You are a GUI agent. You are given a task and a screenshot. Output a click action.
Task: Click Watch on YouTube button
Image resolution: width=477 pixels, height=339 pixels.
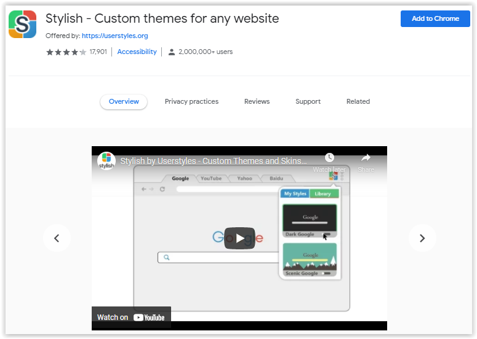click(x=131, y=318)
